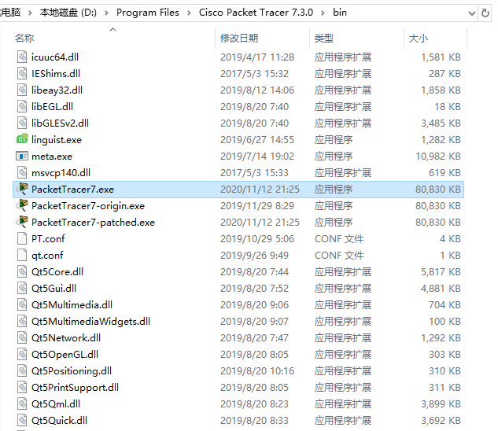Select the file name Qt5MultimediaWidgets.dll
This screenshot has height=431, width=498.
point(90,322)
